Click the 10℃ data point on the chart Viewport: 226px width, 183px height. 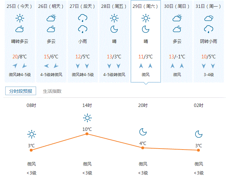[x=87, y=134]
